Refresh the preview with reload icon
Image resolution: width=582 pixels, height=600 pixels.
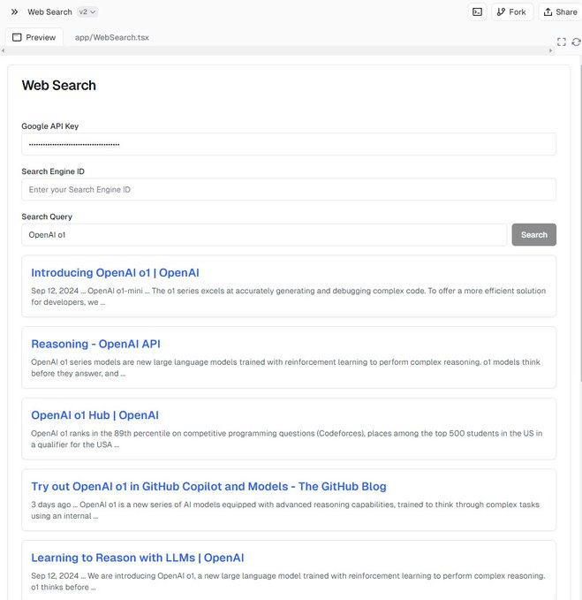[x=576, y=42]
